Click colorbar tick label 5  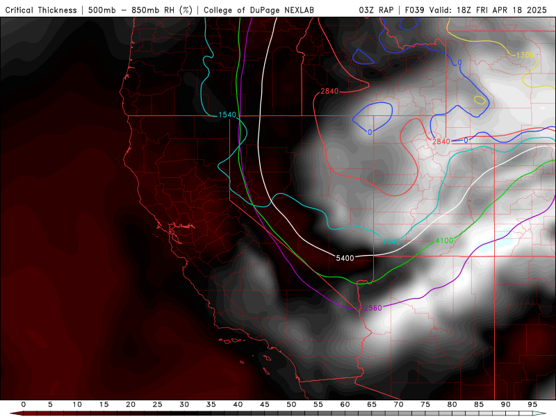[x=50, y=404]
